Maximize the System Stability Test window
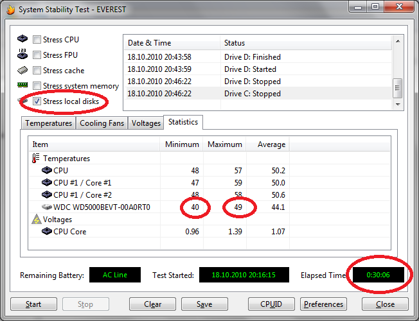This screenshot has width=419, height=321. [375, 7]
